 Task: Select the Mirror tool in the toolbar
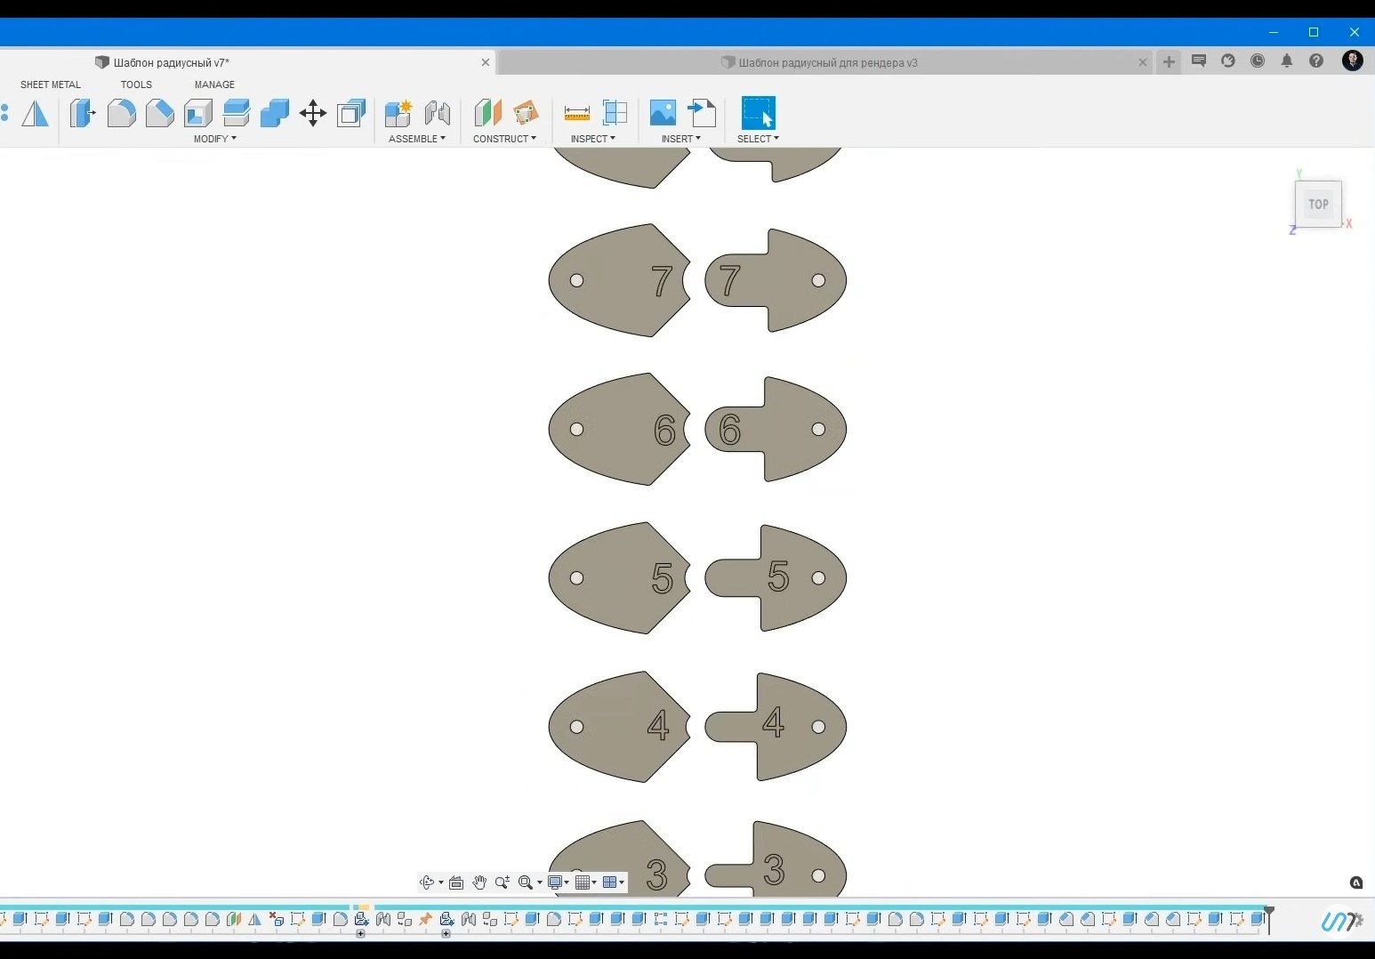[35, 113]
